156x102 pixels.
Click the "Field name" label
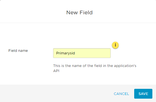pyautogui.click(x=18, y=51)
